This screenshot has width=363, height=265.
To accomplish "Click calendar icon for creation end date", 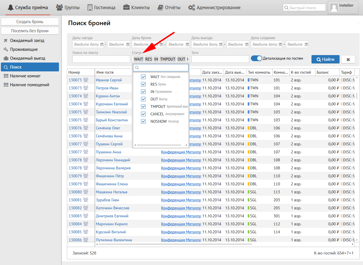I will point(306,45).
